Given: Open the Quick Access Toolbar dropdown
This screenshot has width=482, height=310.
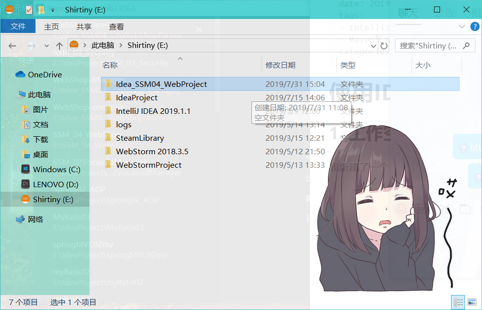Looking at the screenshot, I should (52, 10).
